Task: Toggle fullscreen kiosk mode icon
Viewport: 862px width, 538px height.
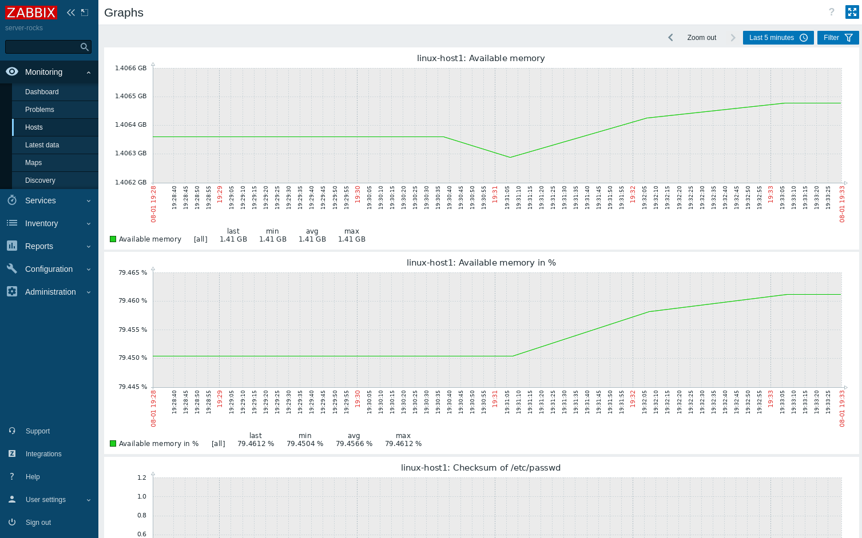Action: (x=852, y=12)
